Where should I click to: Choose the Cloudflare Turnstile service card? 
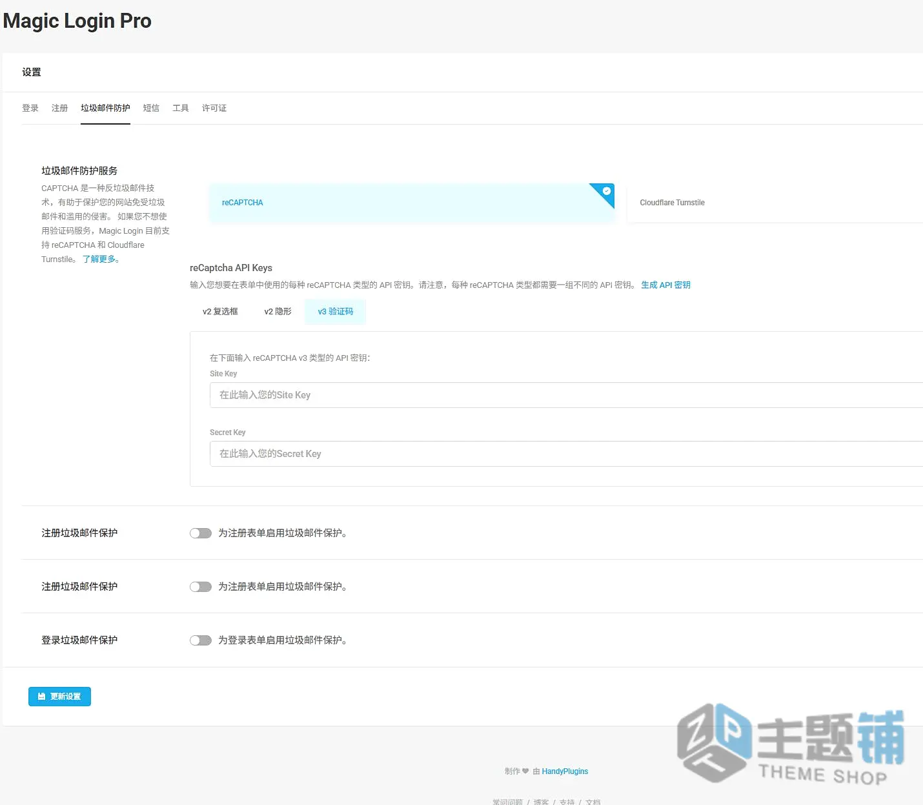coord(775,203)
